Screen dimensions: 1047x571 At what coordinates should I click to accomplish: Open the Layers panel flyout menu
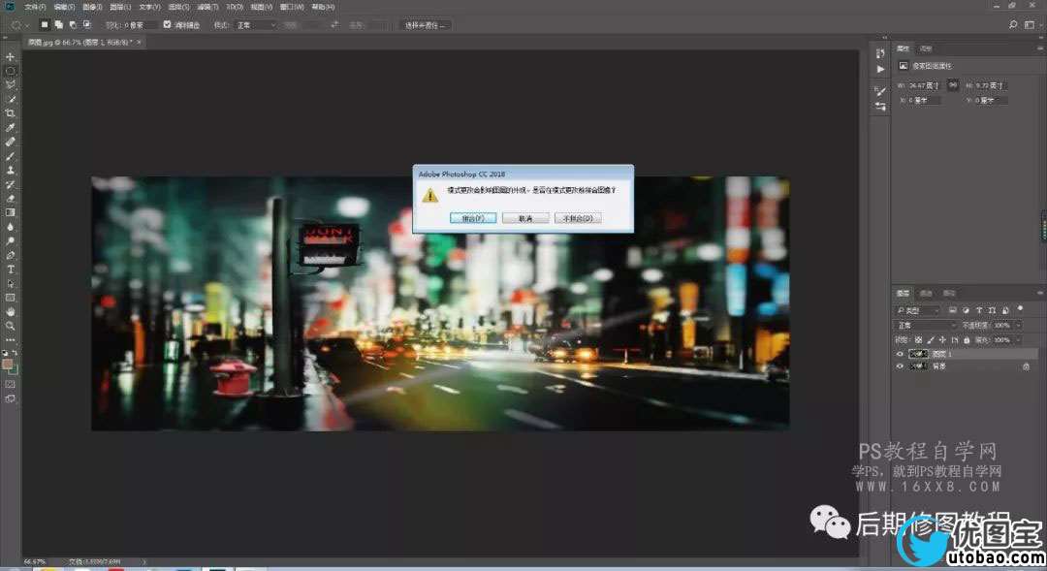1040,293
